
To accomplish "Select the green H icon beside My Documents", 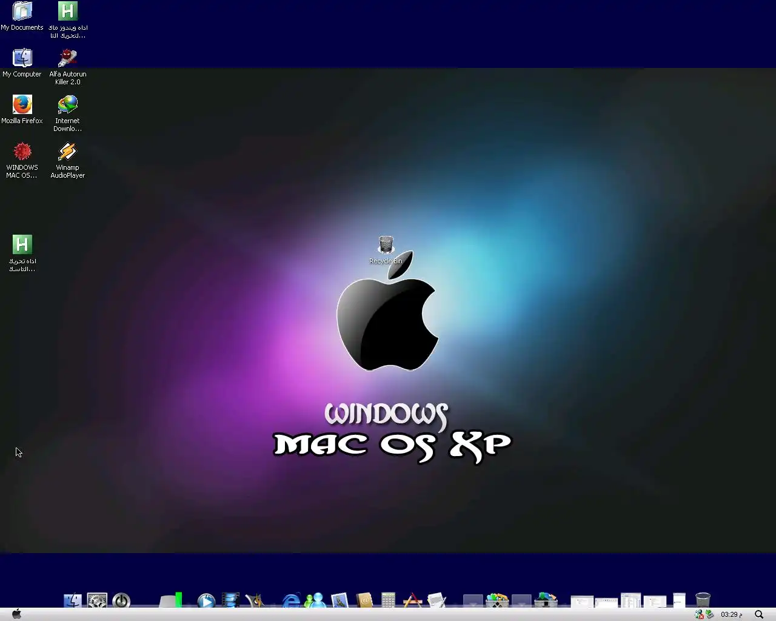I will point(67,20).
